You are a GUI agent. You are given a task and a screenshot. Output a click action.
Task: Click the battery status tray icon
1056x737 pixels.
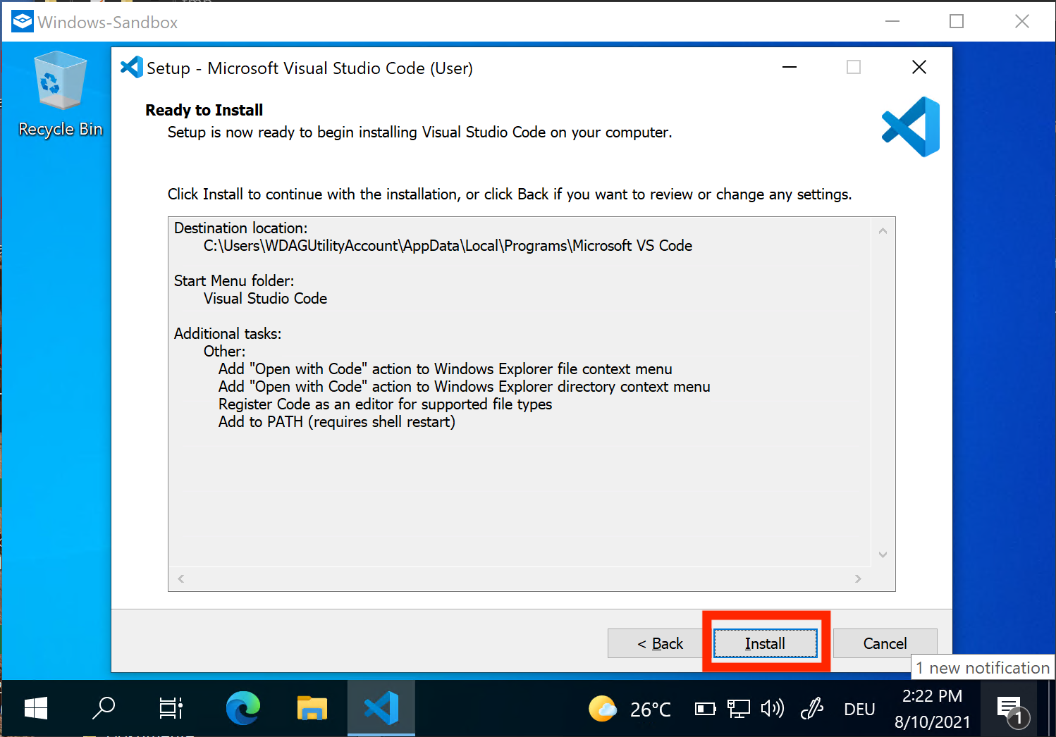[705, 709]
